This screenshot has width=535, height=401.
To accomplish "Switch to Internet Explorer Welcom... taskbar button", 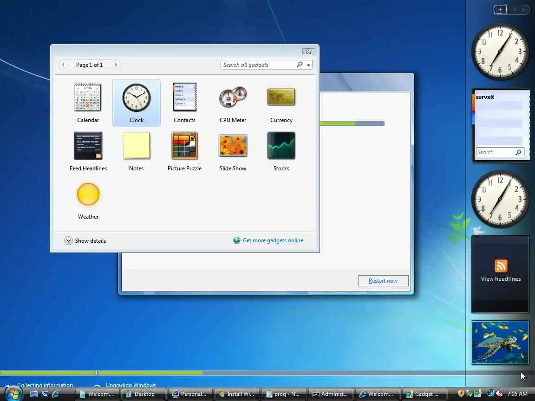I will 378,394.
